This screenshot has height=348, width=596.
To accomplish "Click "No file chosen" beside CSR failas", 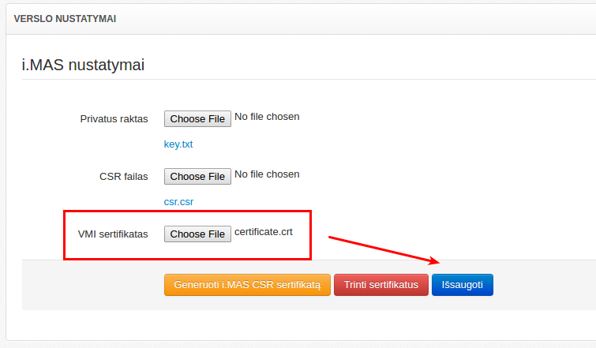I will (267, 174).
